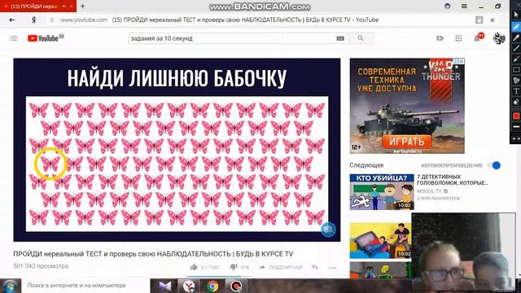Open the create video camera icon

coord(440,38)
